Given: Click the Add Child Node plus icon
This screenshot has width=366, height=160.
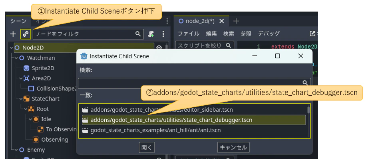Looking at the screenshot, I should pos(13,34).
